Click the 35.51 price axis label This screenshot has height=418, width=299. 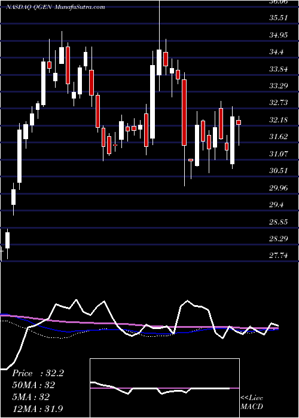pyautogui.click(x=278, y=18)
